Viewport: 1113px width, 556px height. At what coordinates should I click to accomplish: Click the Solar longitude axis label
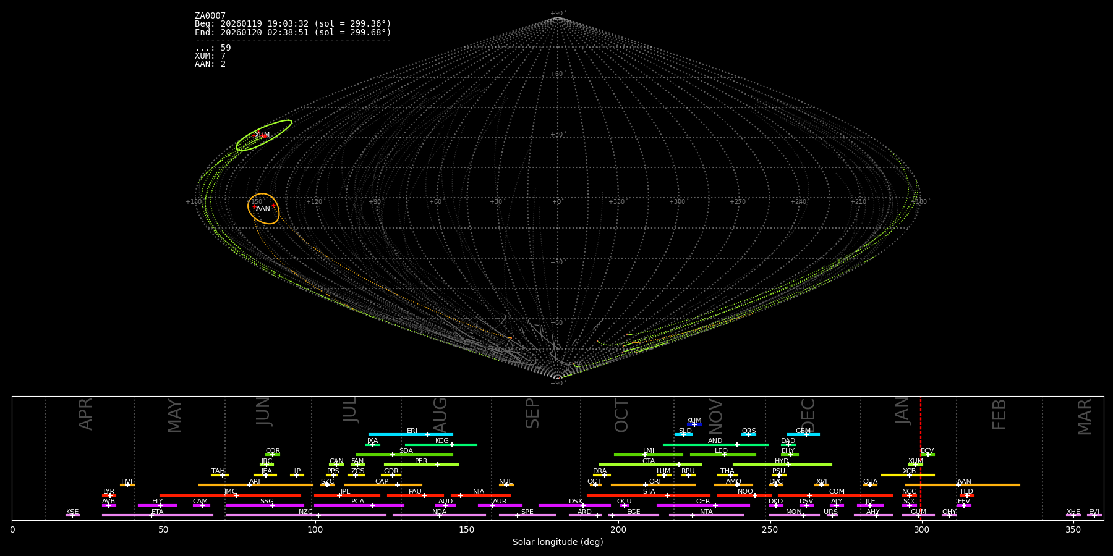[x=557, y=542]
